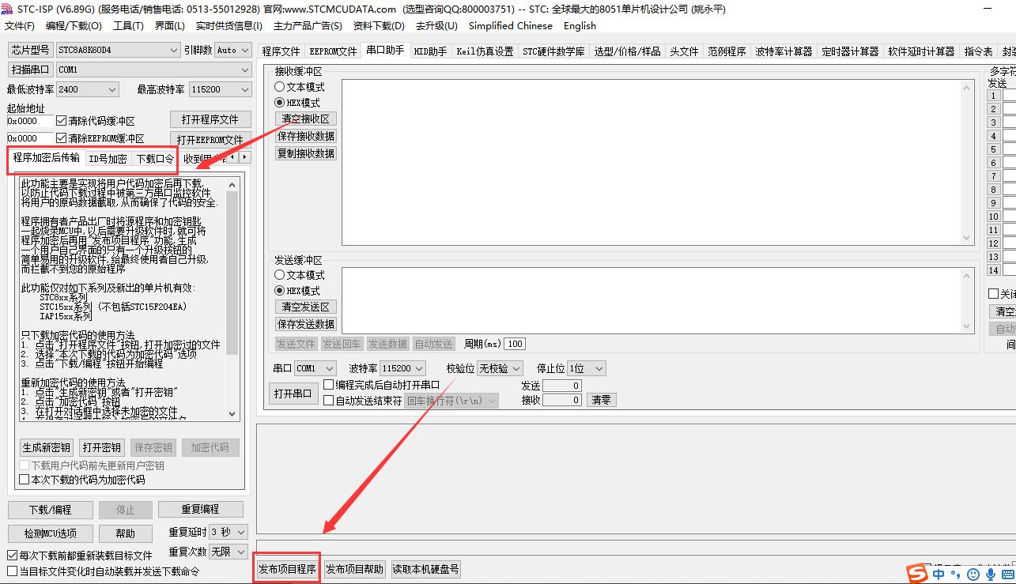Toggle the punctuation mode icon in the Sogou bar

coord(955,575)
